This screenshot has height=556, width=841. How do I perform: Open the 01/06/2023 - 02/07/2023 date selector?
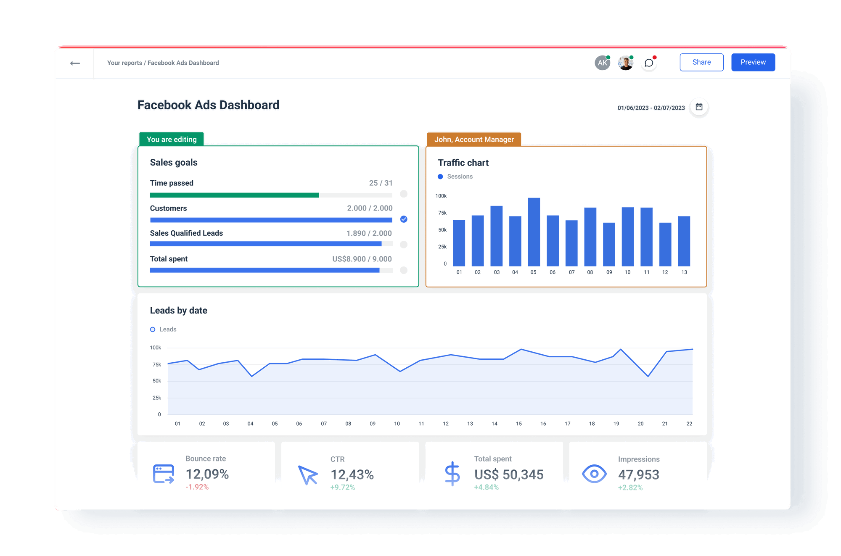pyautogui.click(x=651, y=108)
